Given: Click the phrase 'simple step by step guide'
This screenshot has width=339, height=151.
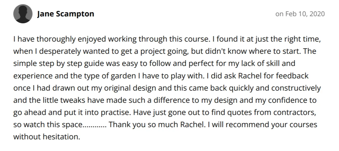Looking at the screenshot, I should (59, 64).
